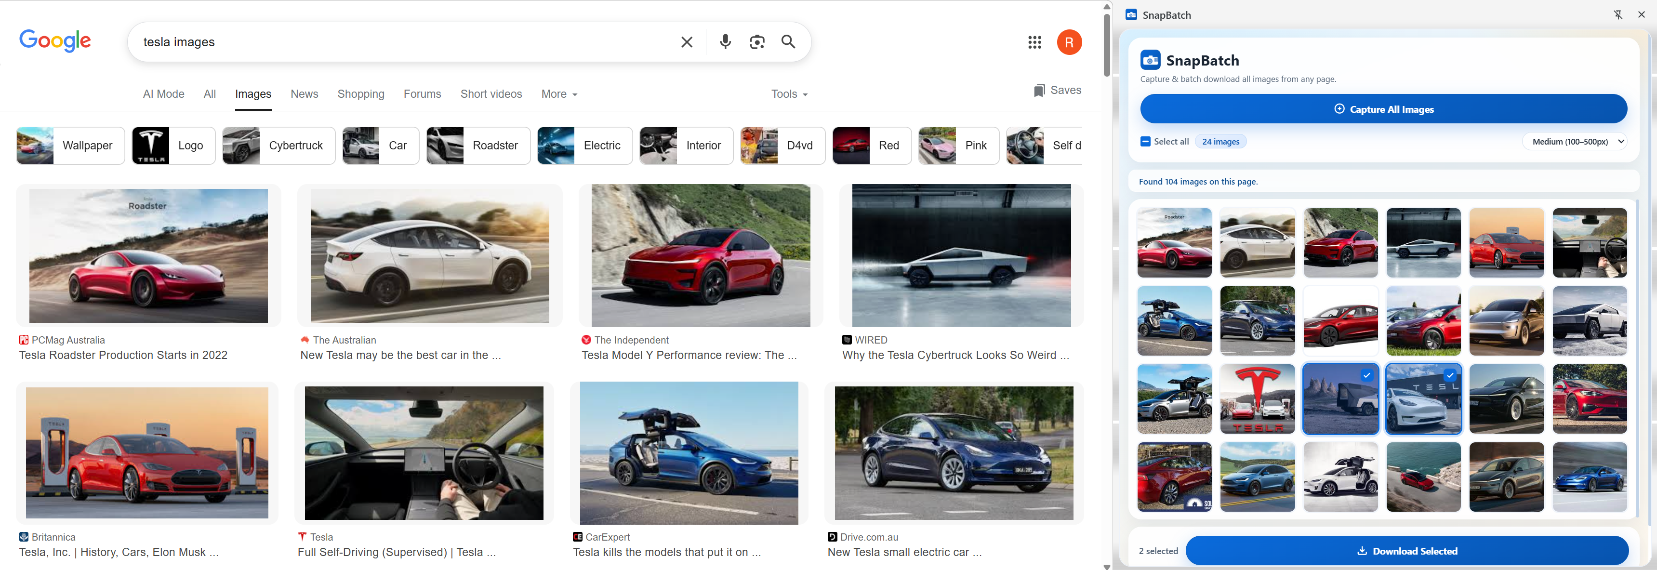The height and width of the screenshot is (570, 1657).
Task: Open the profile avatar menu
Action: point(1070,42)
